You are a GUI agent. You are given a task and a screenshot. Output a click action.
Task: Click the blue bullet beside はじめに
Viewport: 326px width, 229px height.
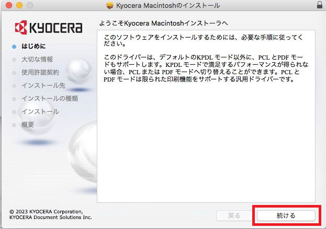click(14, 47)
